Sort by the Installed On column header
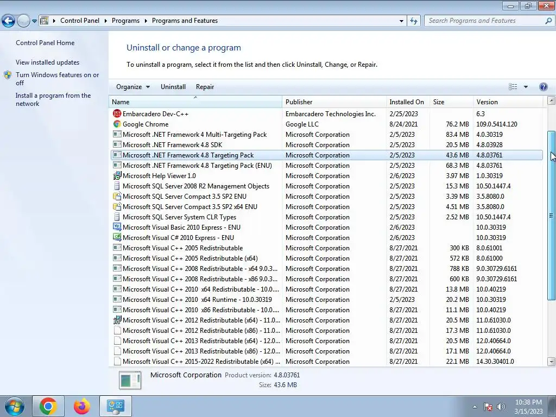This screenshot has width=556, height=417. (x=408, y=102)
